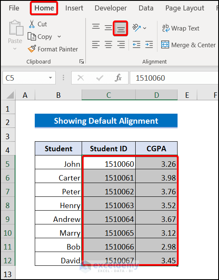Select the cell containing Henry

coord(58,204)
